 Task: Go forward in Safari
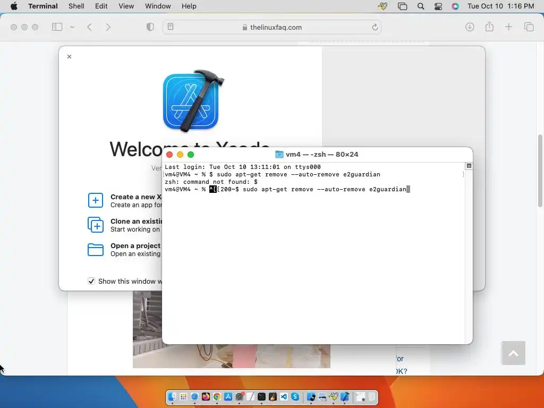pos(108,27)
